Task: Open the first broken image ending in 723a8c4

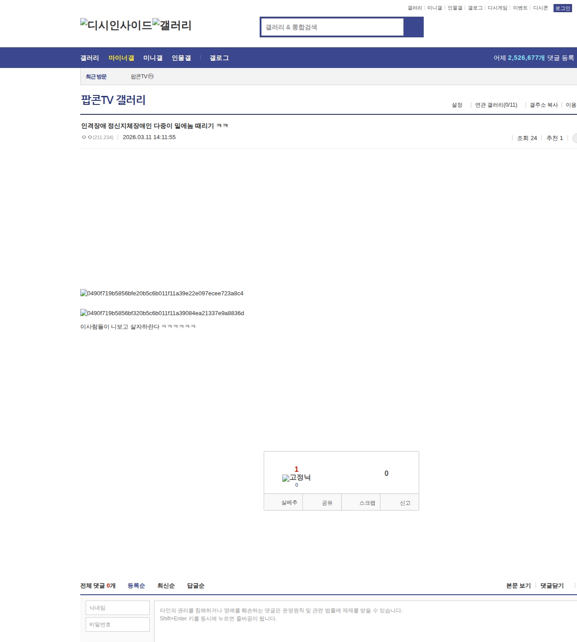Action: tap(162, 293)
